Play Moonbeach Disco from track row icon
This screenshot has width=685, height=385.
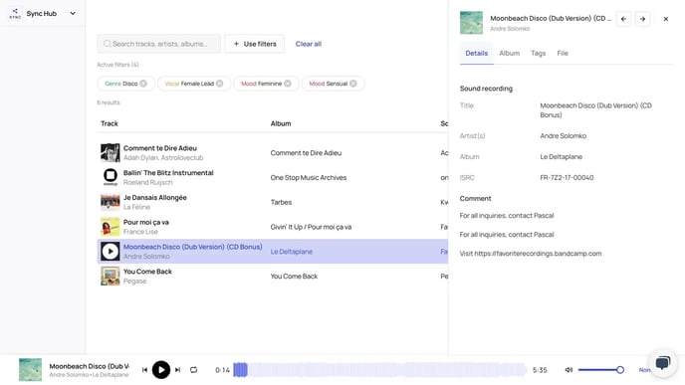pyautogui.click(x=111, y=251)
